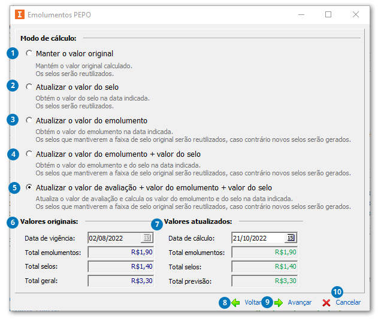Click text "Obtém o valor do selo na data indicada."

pyautogui.click(x=93, y=98)
